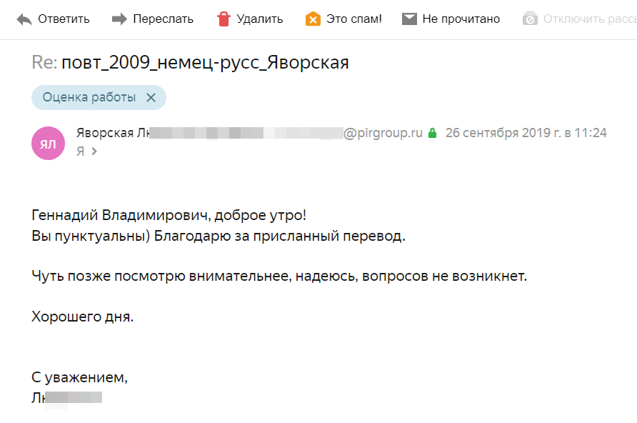The width and height of the screenshot is (637, 423).
Task: Remove the Оценка работы label
Action: tap(151, 97)
